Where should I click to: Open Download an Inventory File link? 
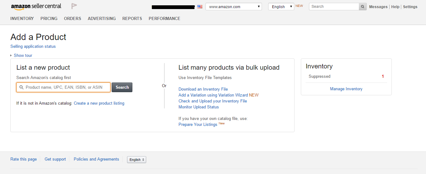203,89
